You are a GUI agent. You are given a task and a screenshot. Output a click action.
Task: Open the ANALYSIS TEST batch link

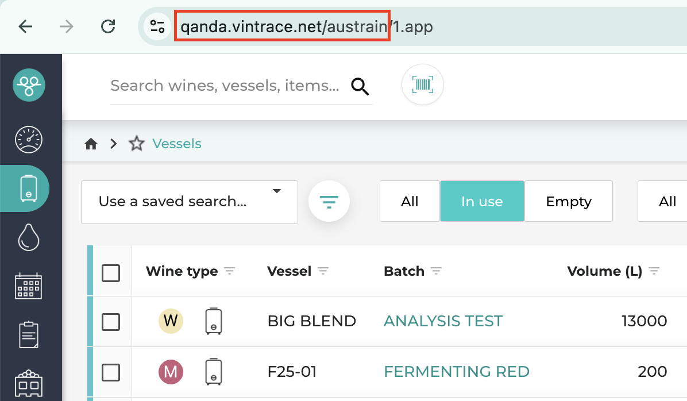pos(443,321)
